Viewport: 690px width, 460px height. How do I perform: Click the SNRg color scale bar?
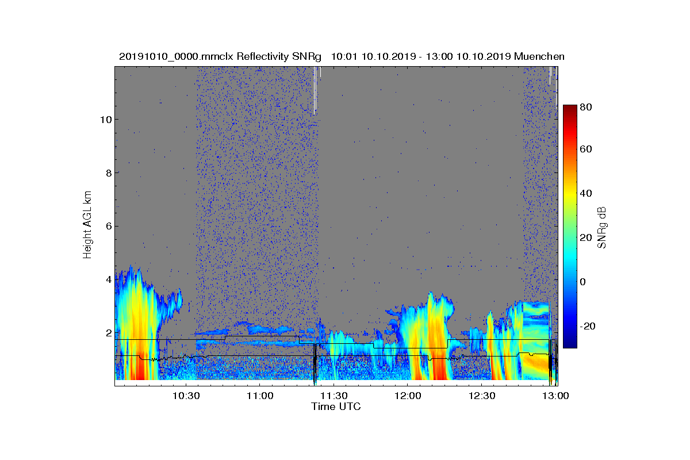click(570, 227)
